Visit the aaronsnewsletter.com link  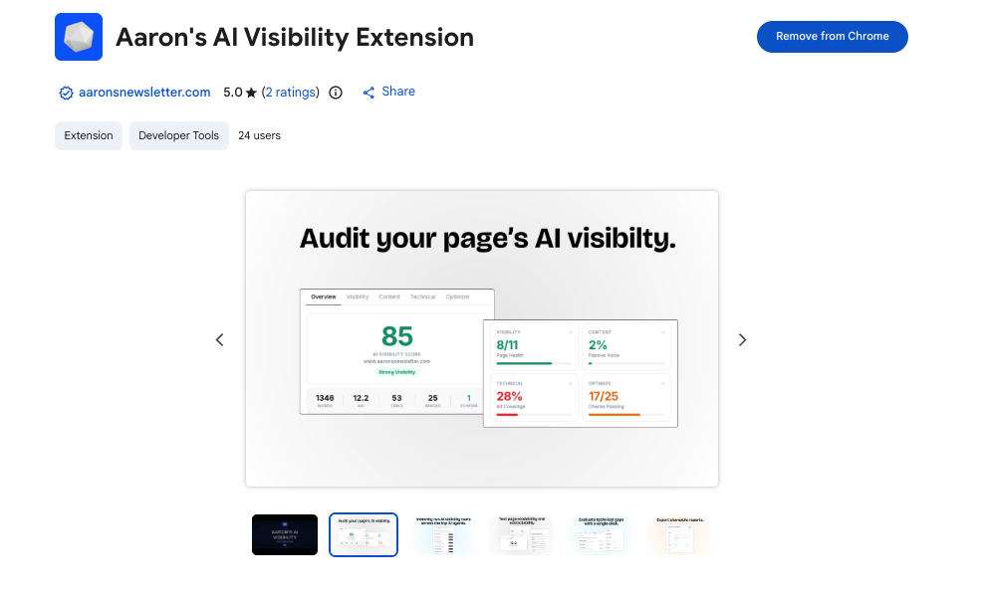[144, 92]
